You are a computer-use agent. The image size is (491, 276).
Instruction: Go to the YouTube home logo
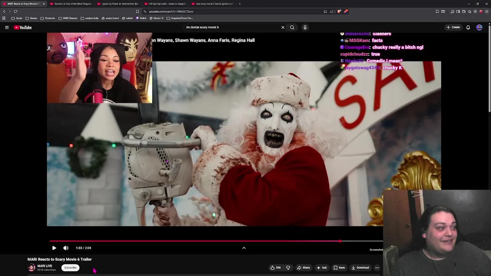pos(23,27)
